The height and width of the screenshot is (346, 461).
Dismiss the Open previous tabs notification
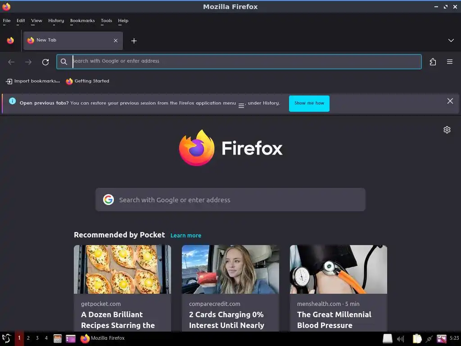click(x=450, y=101)
